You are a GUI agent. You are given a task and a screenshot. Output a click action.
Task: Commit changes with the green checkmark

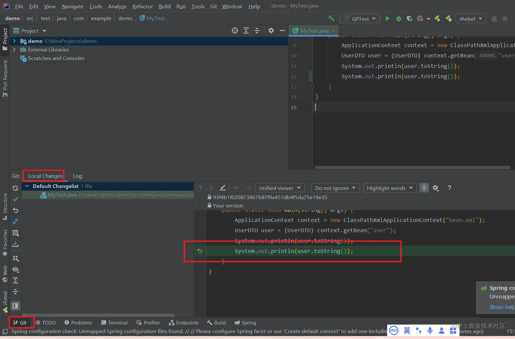pos(15,199)
